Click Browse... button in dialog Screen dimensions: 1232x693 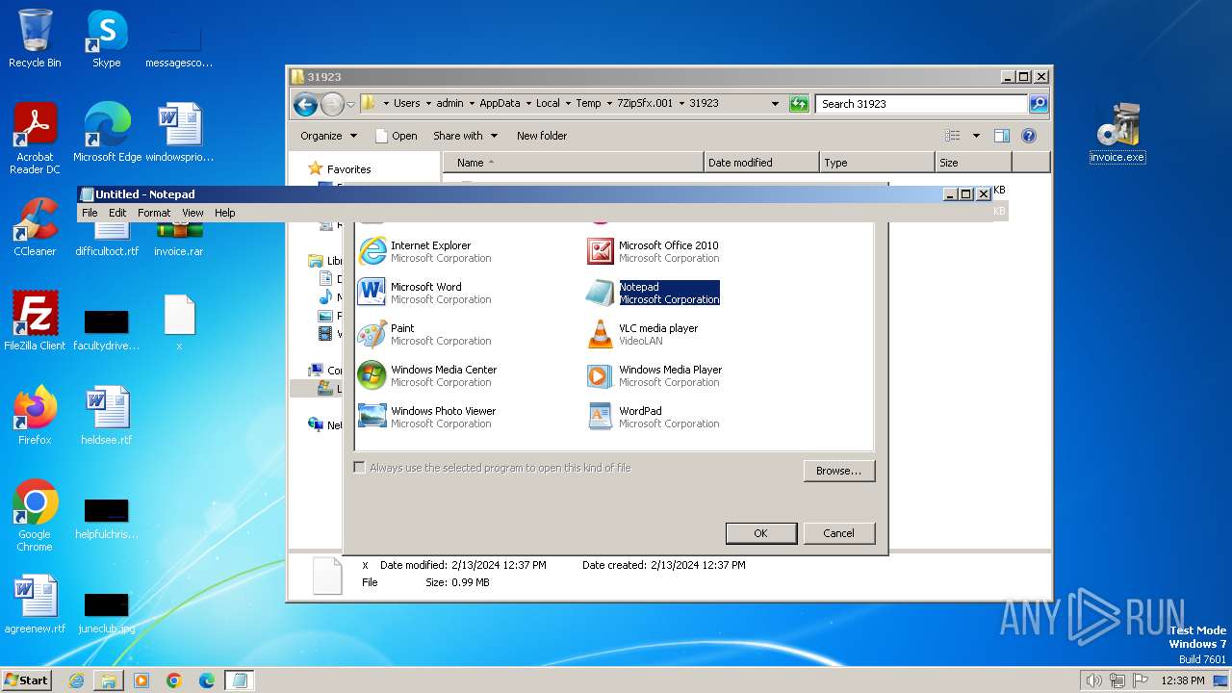point(838,471)
